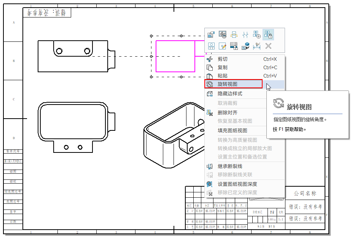
Task: Click the update view icon with circular arrow
Action: click(223, 35)
